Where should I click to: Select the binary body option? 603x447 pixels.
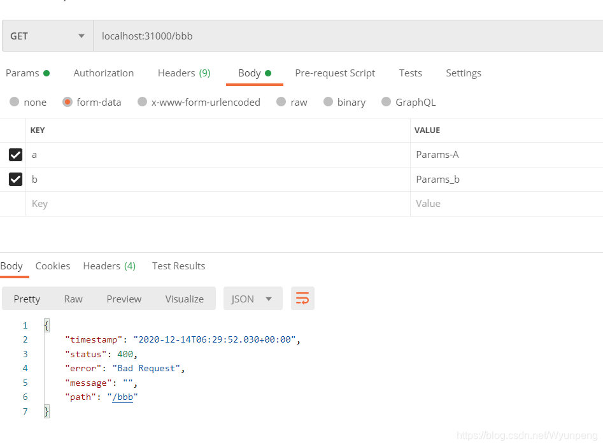pos(328,102)
